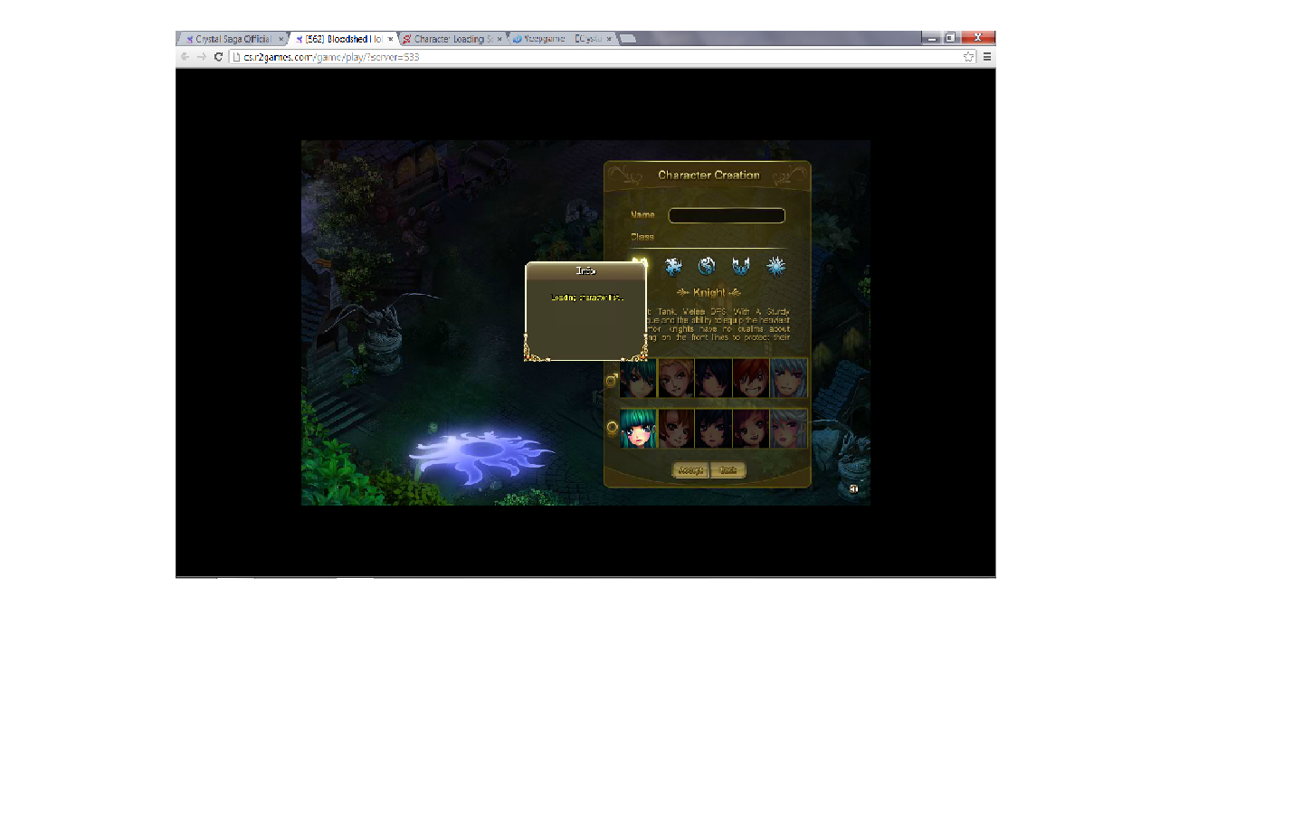Click the browser back arrow

point(185,57)
